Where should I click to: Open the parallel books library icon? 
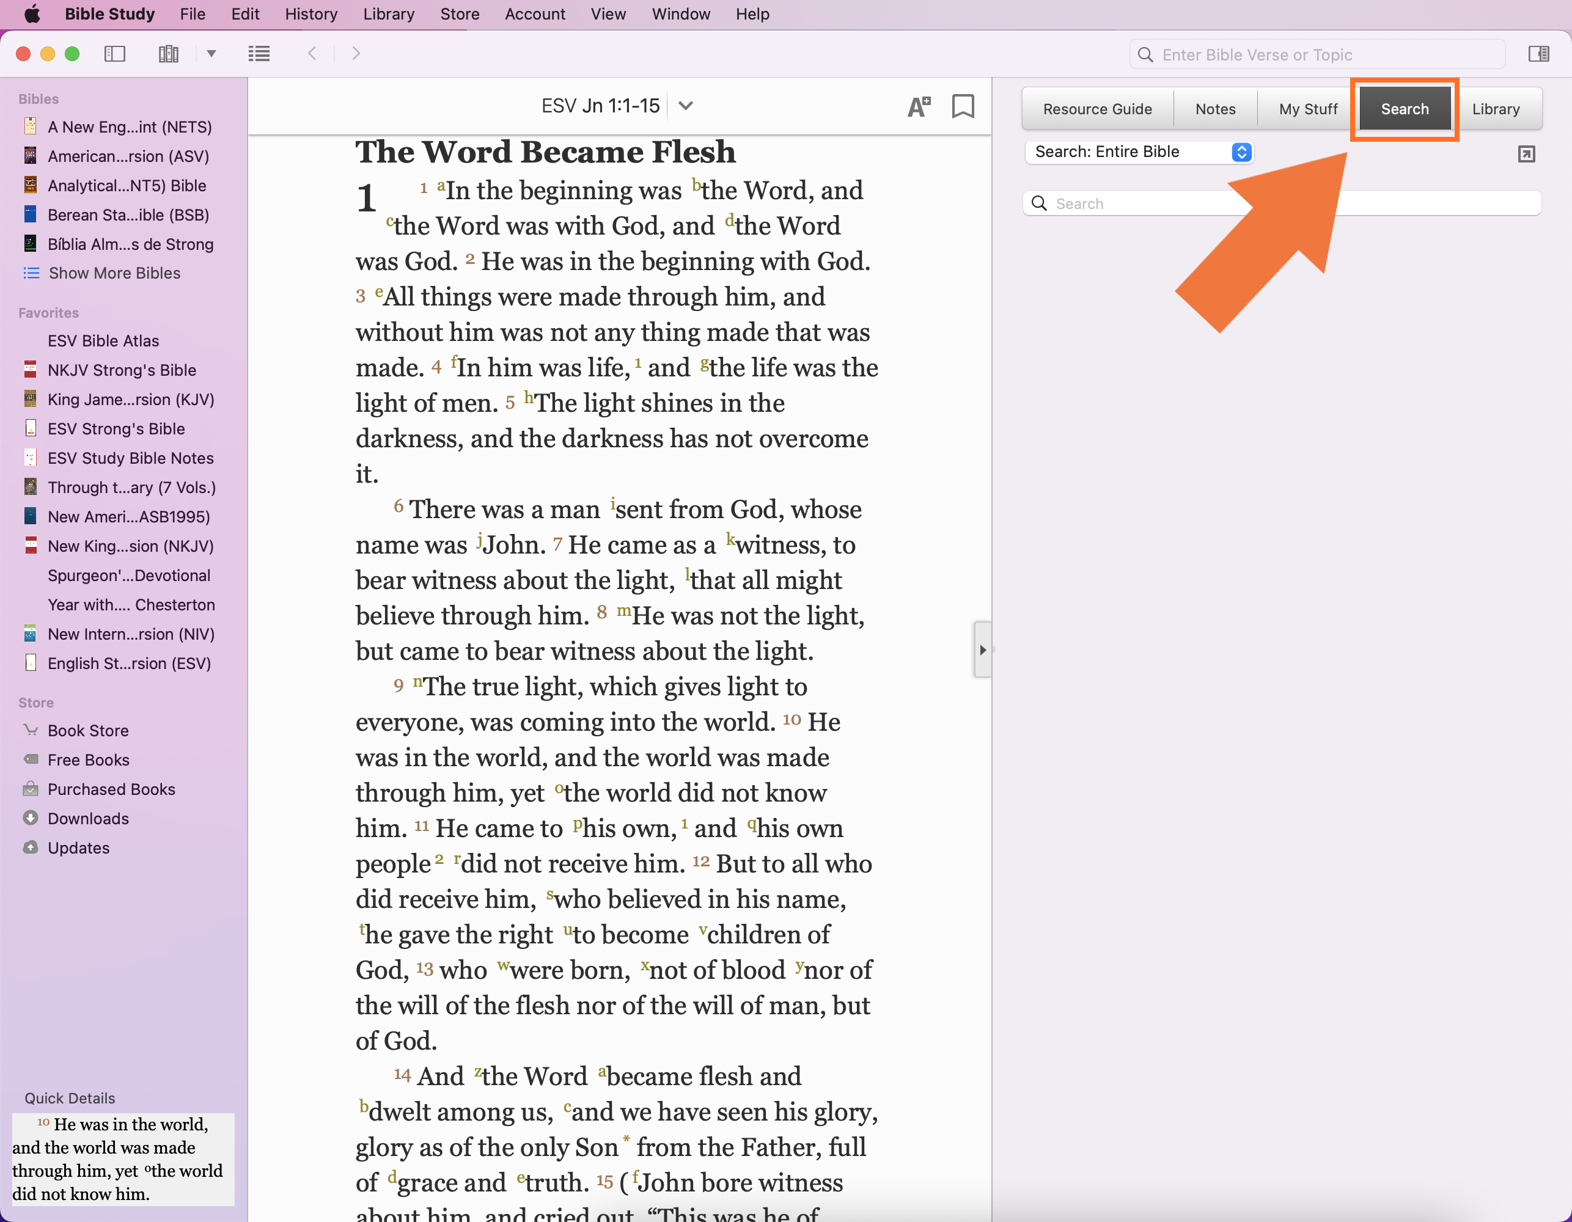pyautogui.click(x=167, y=54)
